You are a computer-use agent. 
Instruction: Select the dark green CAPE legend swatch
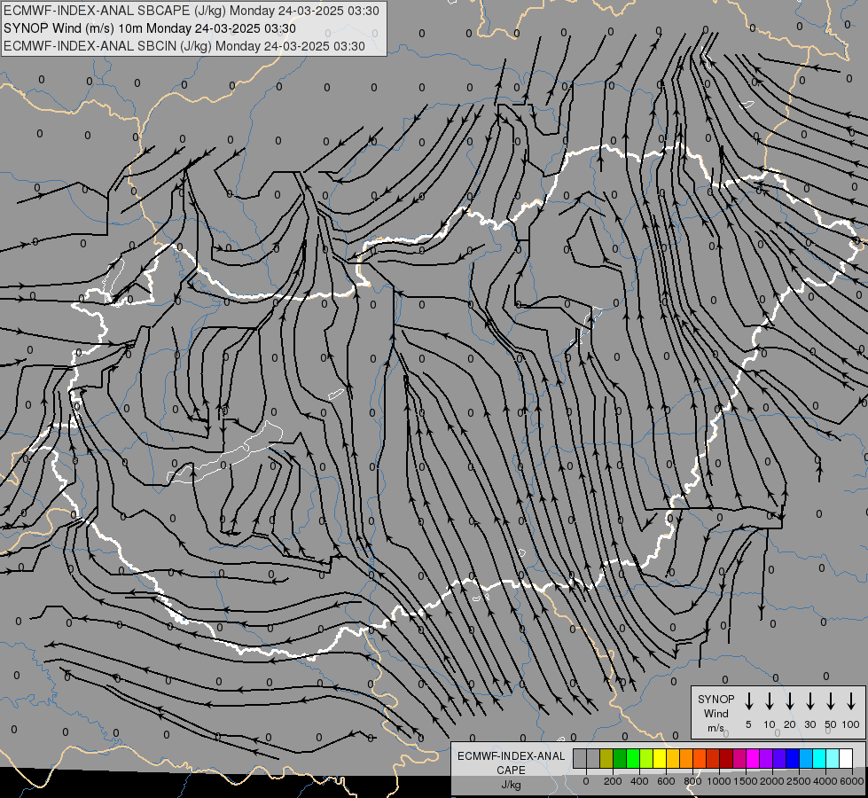[620, 758]
